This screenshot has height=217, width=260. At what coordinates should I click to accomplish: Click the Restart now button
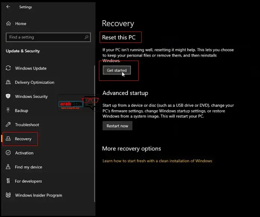(117, 126)
